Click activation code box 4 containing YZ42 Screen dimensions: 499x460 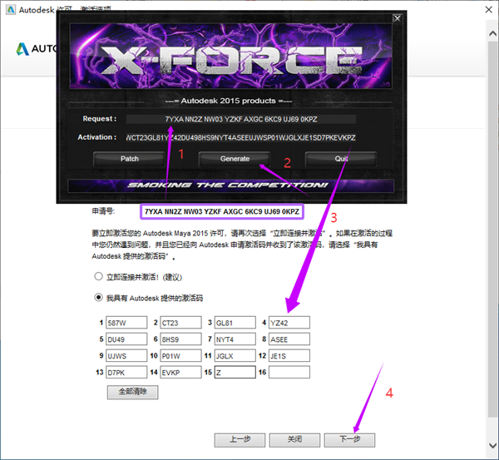click(289, 322)
